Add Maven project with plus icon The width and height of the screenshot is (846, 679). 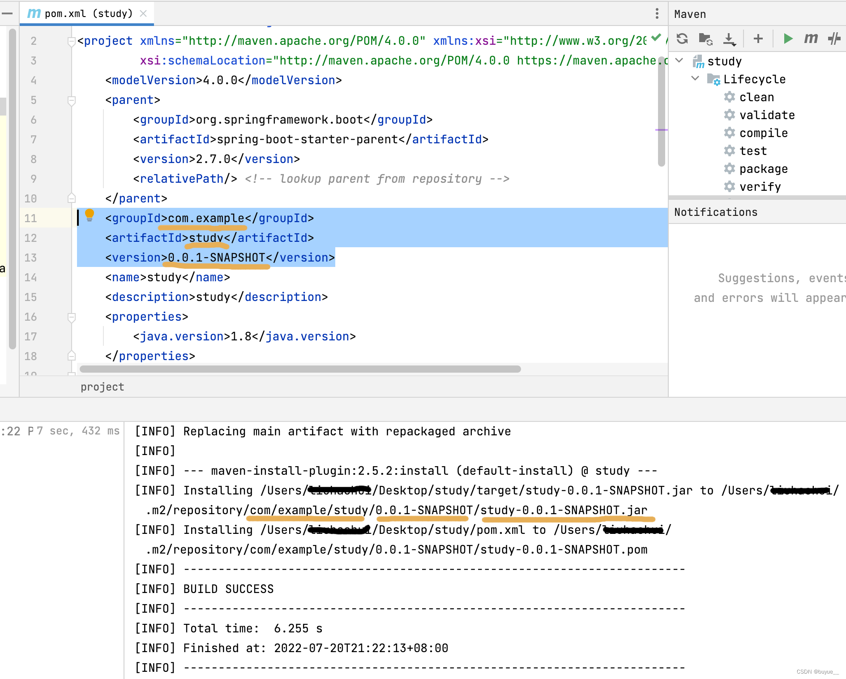[x=758, y=39]
